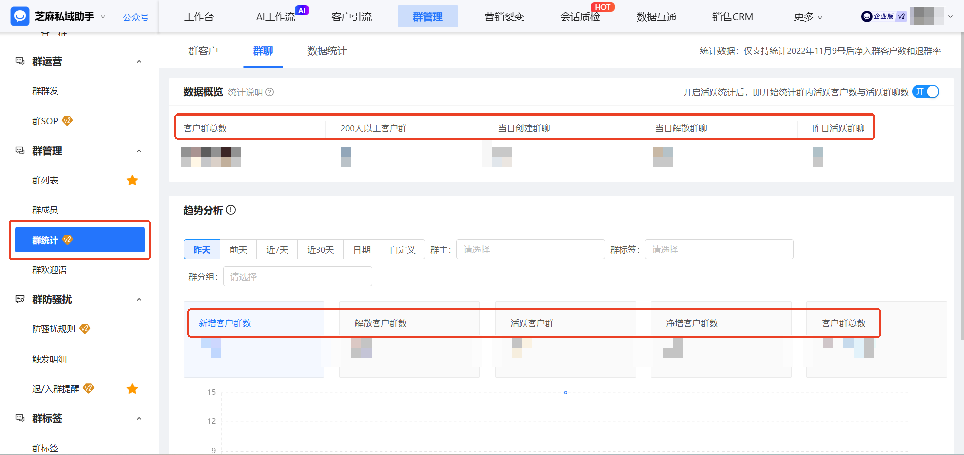Switch to the 数据统计 tab
The image size is (964, 455).
tap(326, 51)
